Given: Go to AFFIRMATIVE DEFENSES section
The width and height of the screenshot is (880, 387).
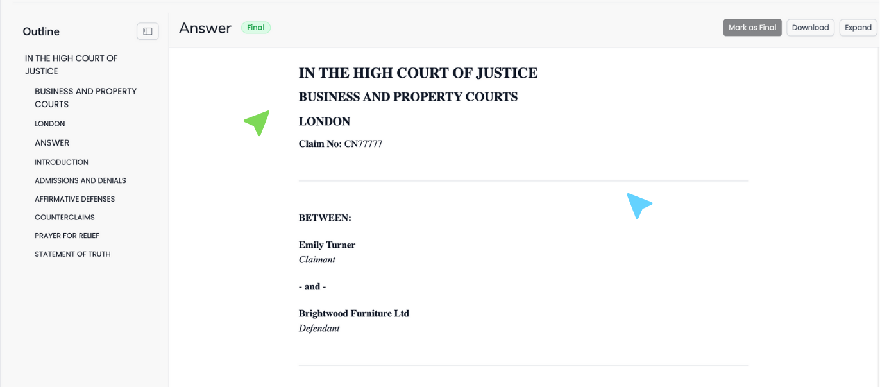Looking at the screenshot, I should tap(74, 200).
